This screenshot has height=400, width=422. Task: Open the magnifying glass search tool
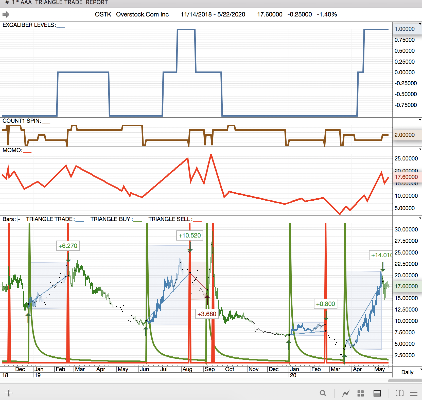323,393
